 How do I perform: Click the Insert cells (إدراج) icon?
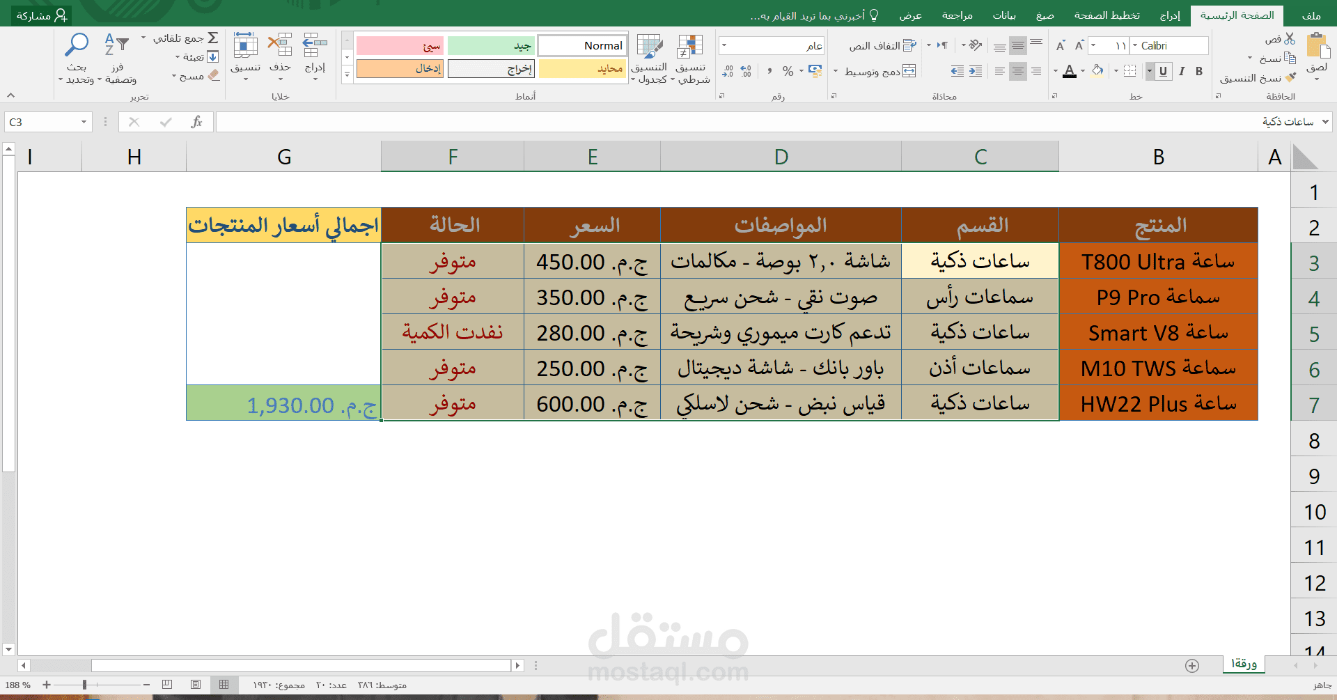pos(315,46)
